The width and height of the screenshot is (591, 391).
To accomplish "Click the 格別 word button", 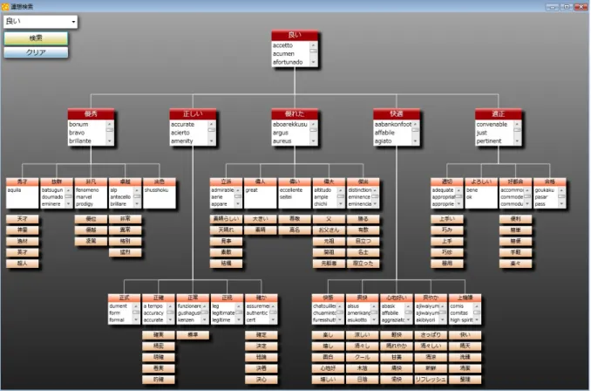I will pyautogui.click(x=126, y=241).
